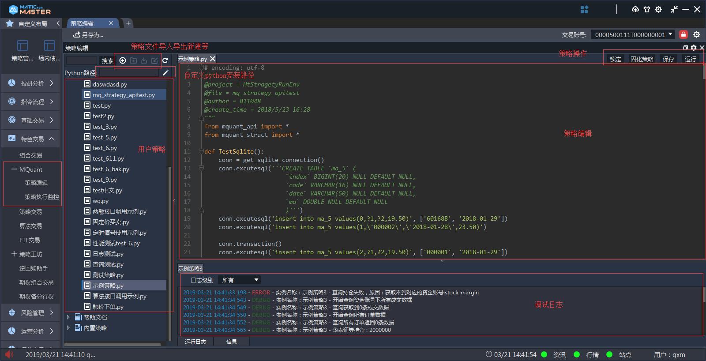Image resolution: width=706 pixels, height=361 pixels.
Task: Add a new tab with plus button
Action: 128,23
